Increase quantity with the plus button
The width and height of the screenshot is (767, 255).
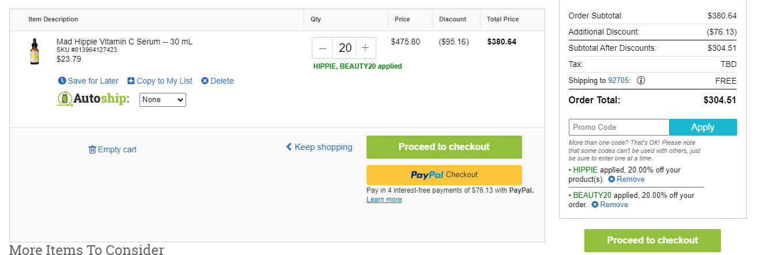[x=365, y=48]
